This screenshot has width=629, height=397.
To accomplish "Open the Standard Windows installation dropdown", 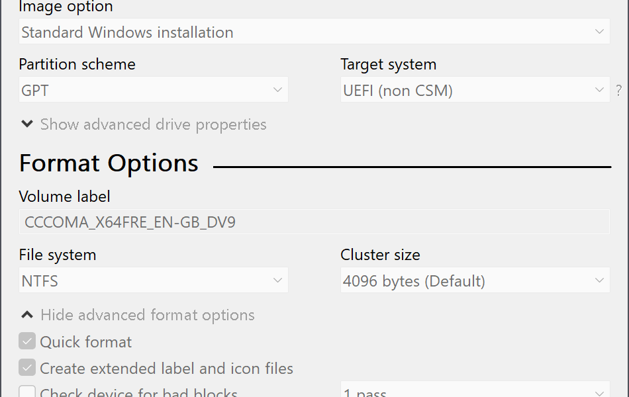I will (314, 31).
